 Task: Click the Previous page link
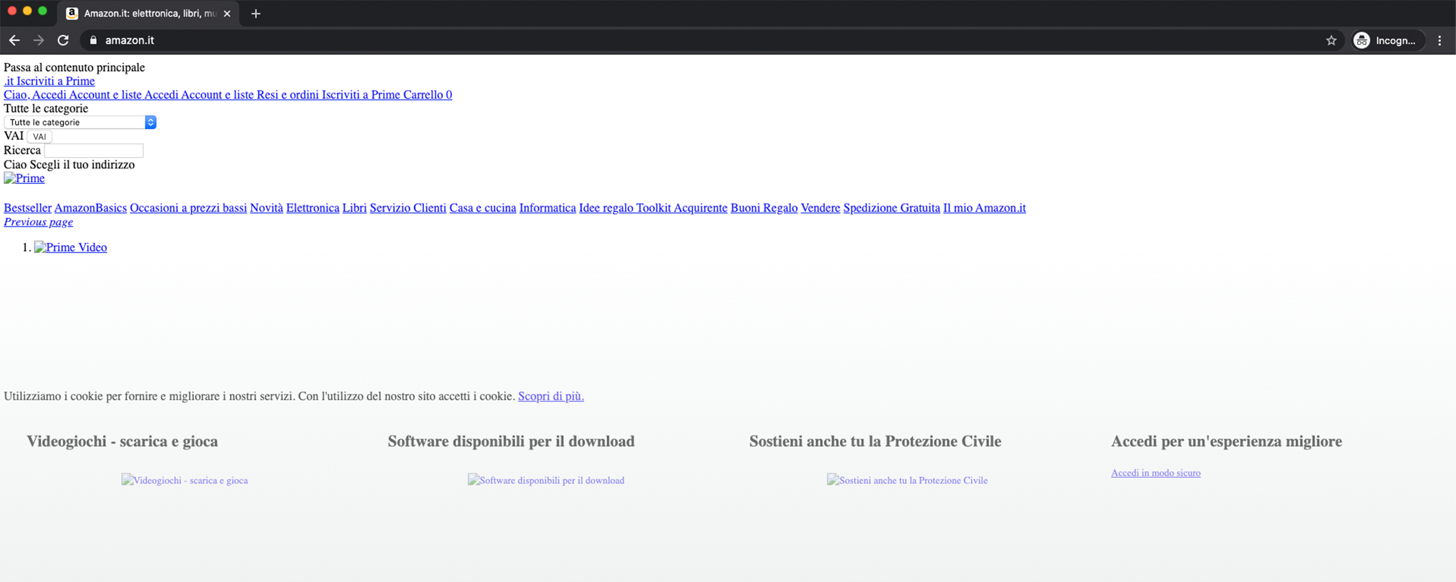click(x=38, y=222)
